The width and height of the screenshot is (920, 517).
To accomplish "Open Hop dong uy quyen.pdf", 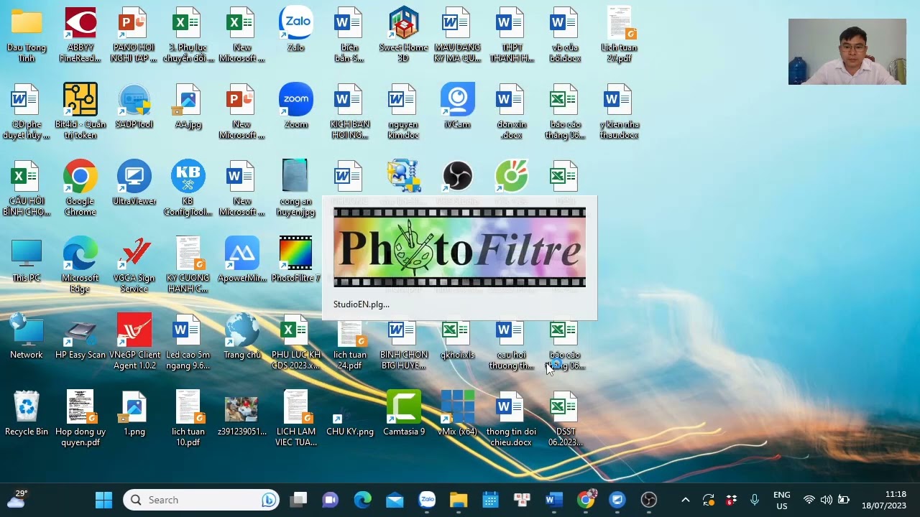I will [x=80, y=419].
